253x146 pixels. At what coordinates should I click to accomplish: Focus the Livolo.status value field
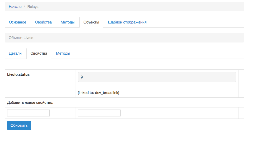click(x=157, y=77)
